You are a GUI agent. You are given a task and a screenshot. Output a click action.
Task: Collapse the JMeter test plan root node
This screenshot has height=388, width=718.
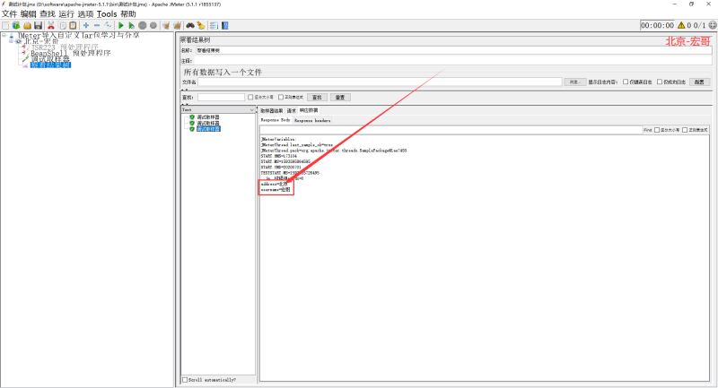[4, 35]
